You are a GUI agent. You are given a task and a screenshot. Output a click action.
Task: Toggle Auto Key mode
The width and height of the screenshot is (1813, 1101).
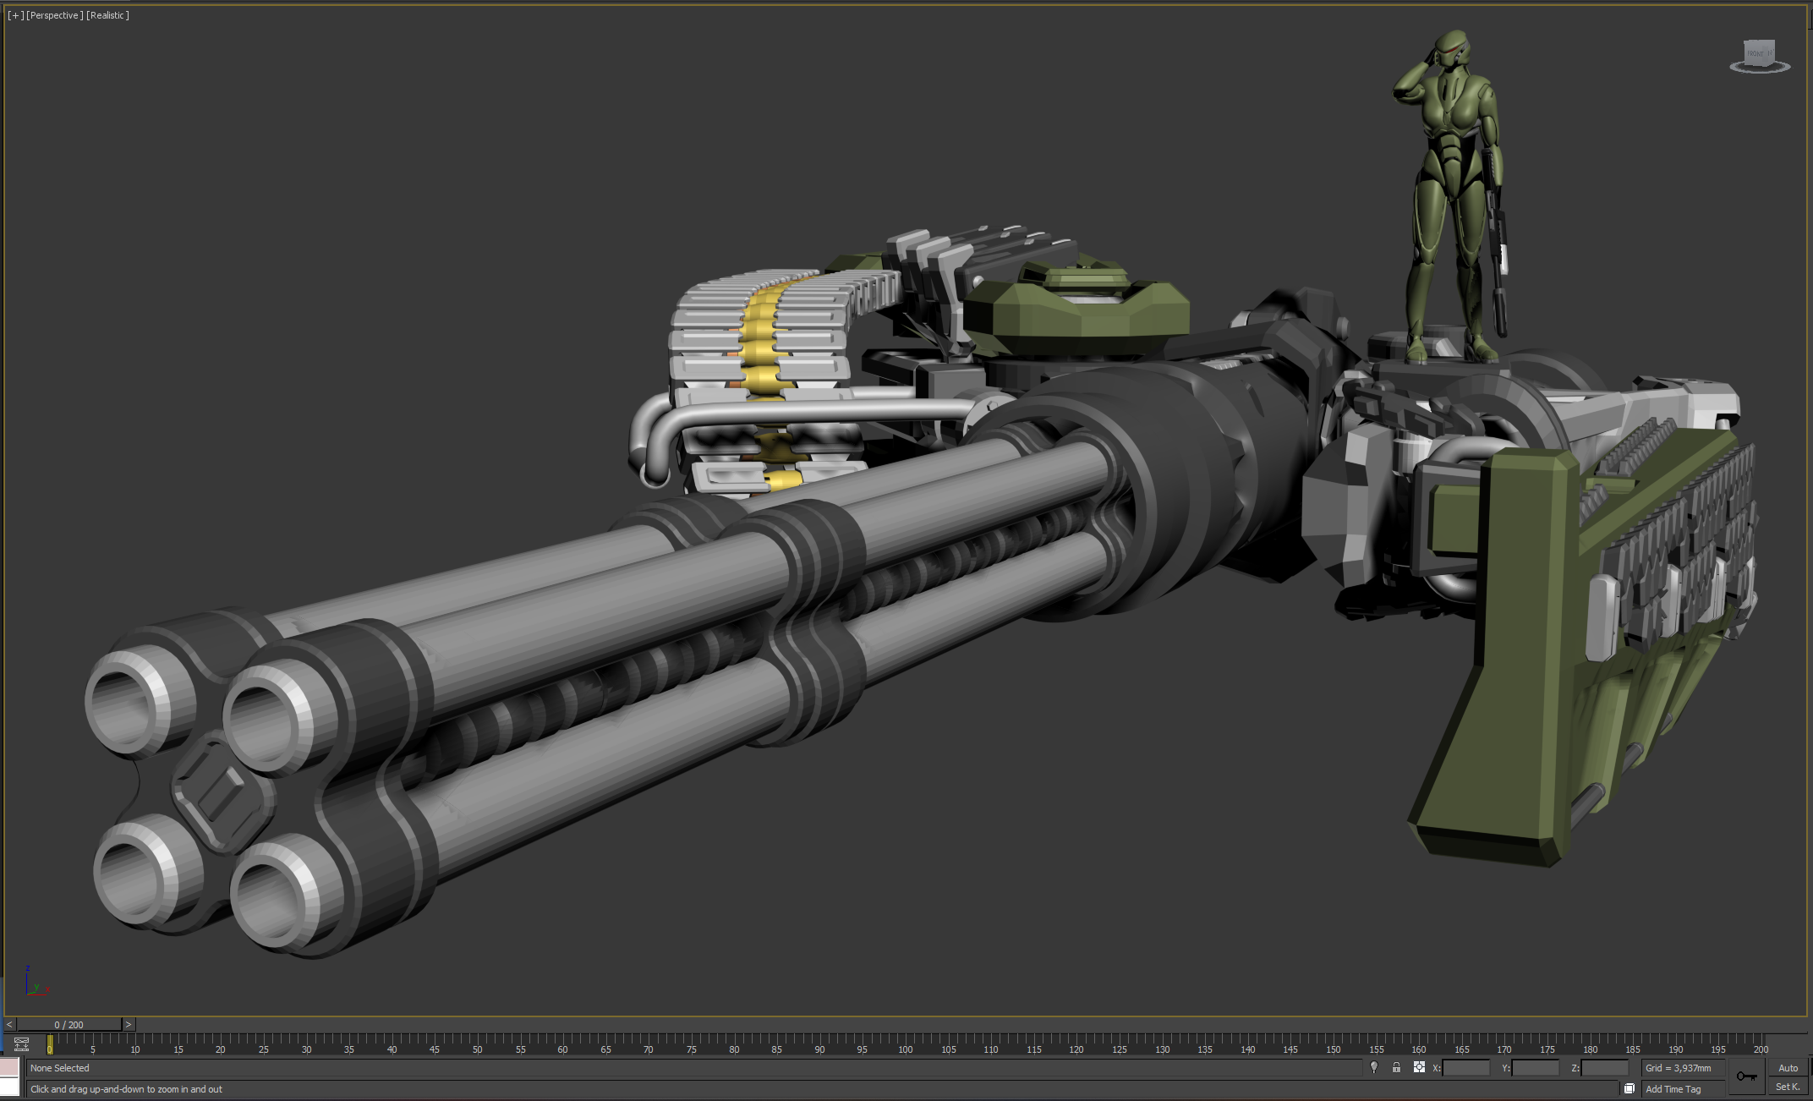click(1788, 1068)
